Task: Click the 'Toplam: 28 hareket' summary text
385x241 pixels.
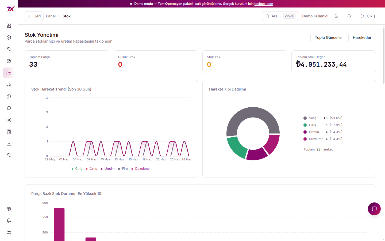Action: point(318,149)
